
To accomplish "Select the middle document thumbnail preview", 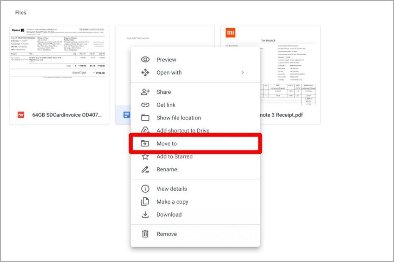I will 165,36.
